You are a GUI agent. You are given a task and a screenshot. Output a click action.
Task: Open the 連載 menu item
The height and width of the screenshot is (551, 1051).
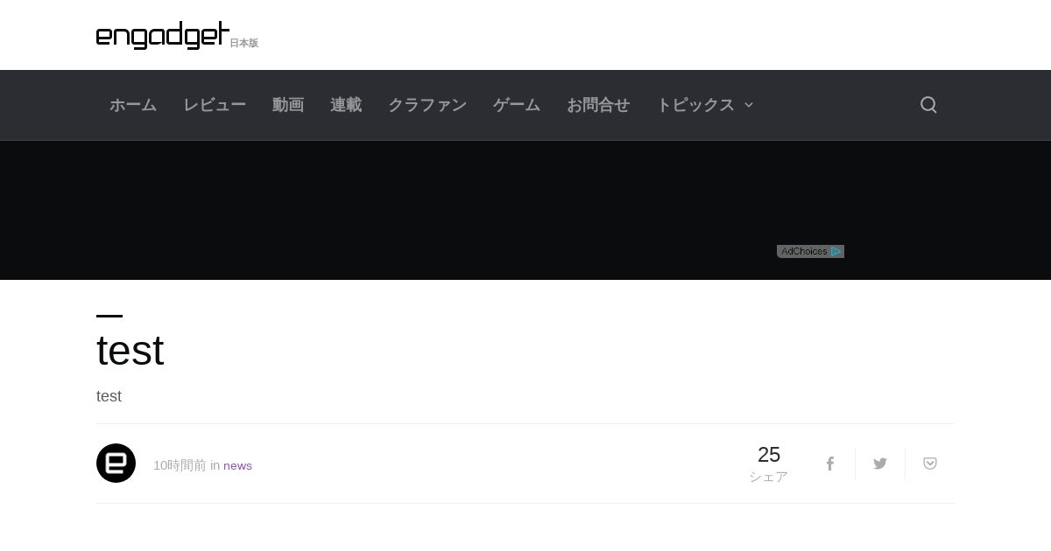346,105
